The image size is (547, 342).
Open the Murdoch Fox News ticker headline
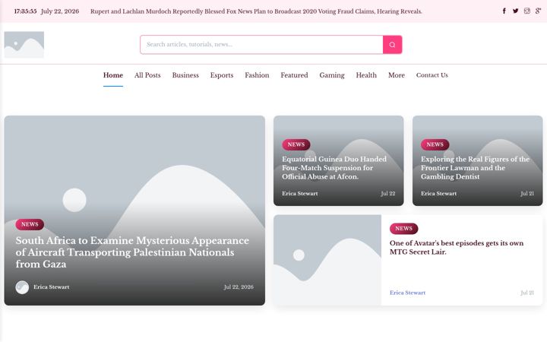[x=256, y=11]
